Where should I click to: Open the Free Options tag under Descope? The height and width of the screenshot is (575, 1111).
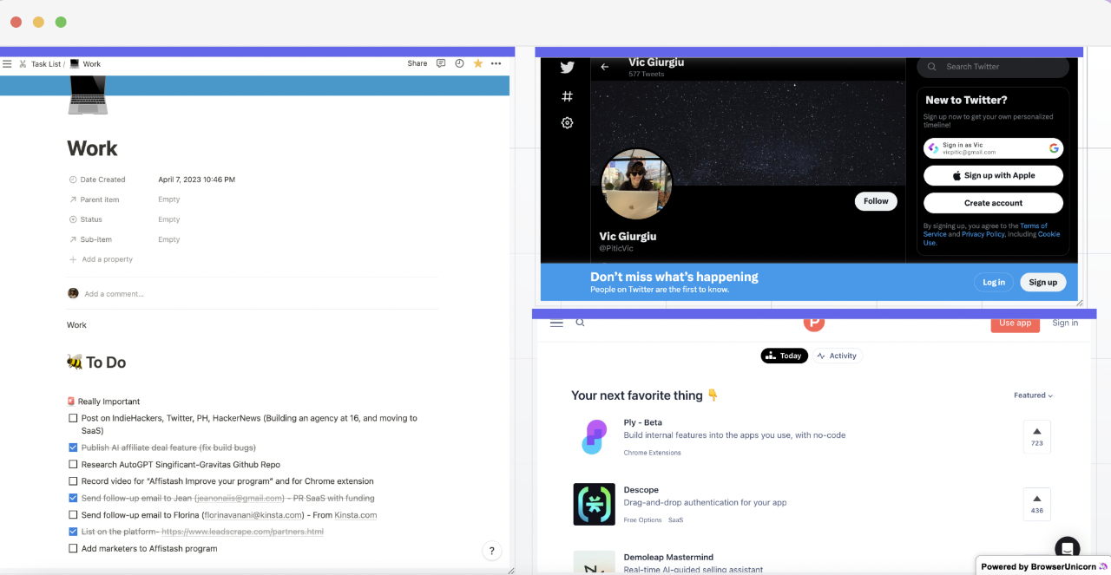click(x=643, y=520)
